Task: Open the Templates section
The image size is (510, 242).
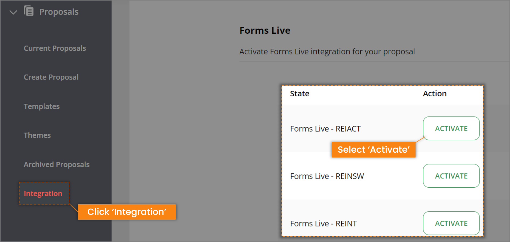Action: point(42,106)
